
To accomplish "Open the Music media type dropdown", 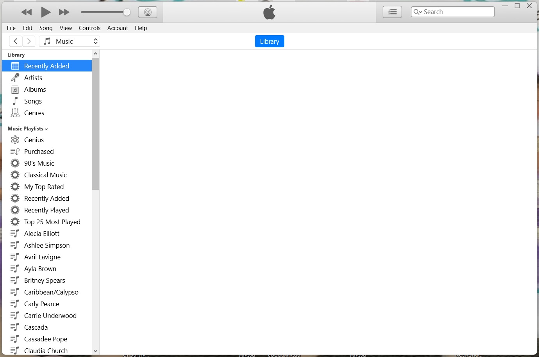I will [70, 41].
